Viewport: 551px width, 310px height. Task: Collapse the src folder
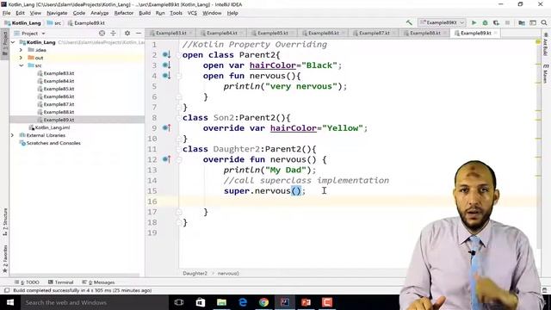pyautogui.click(x=21, y=65)
